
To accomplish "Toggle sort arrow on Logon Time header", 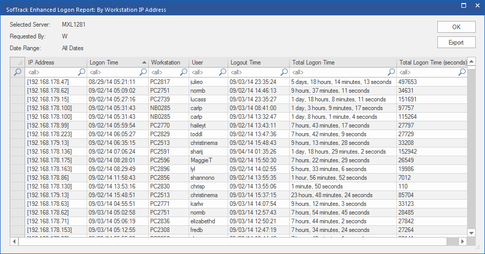I will [x=144, y=62].
